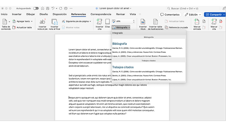Insert a Tabla de contenido

pos(6,24)
